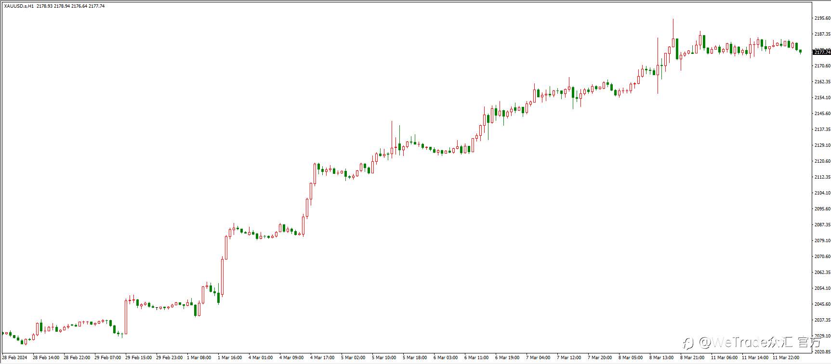Click the 2079.10 price axis label

coord(822,241)
